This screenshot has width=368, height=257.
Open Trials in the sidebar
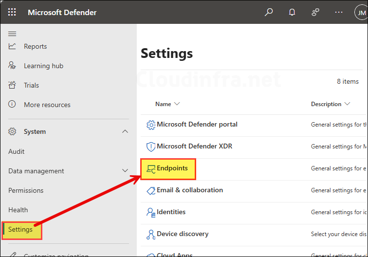pyautogui.click(x=32, y=85)
